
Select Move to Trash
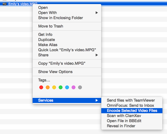51,26
